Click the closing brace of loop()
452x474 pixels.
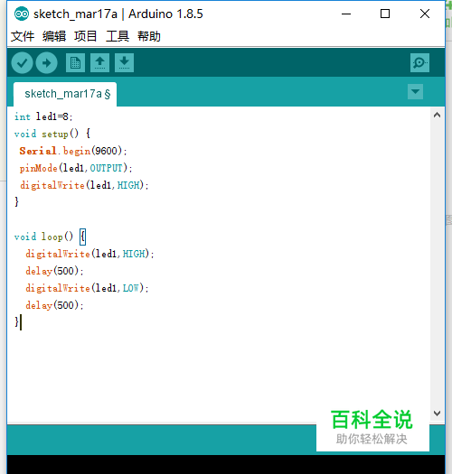[x=16, y=322]
